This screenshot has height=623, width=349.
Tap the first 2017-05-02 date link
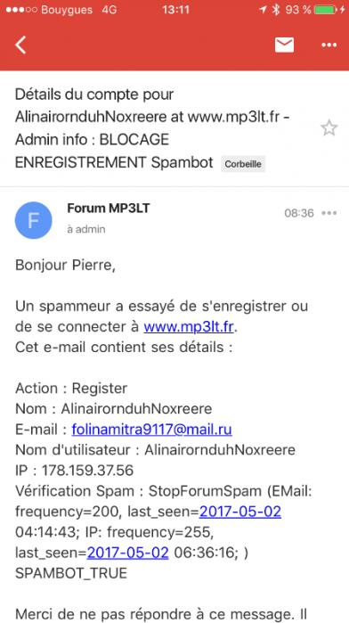[x=240, y=512]
